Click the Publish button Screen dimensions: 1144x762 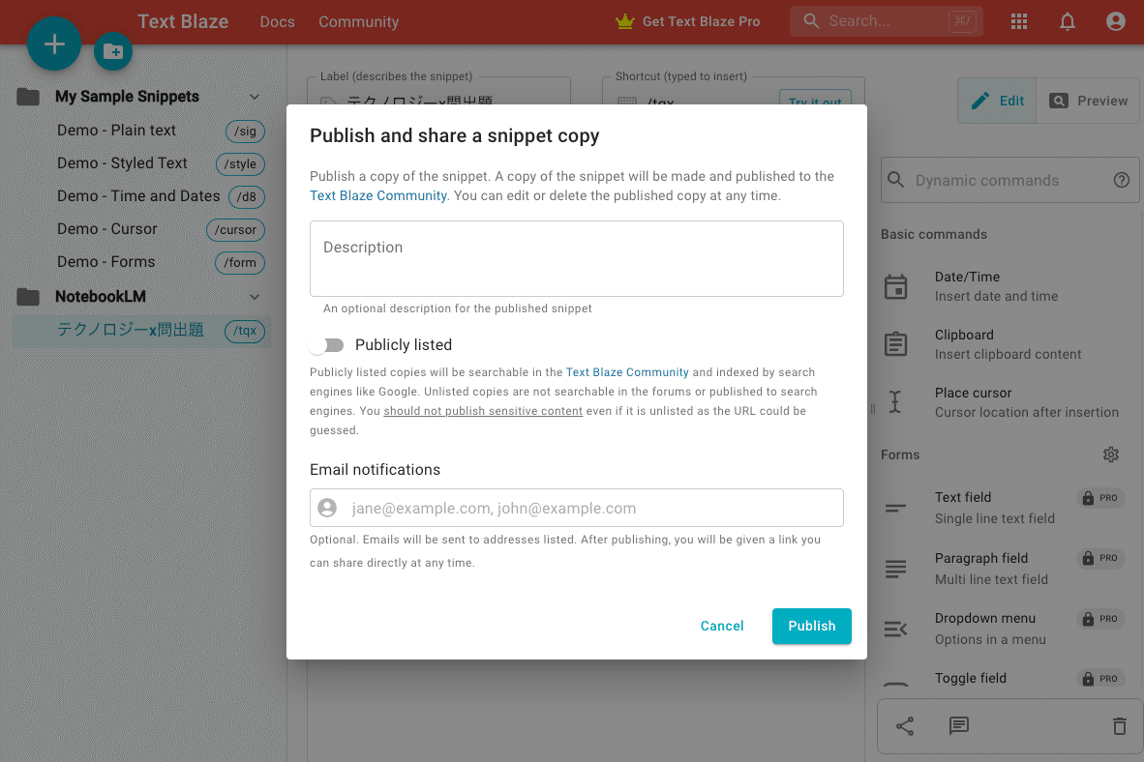[x=811, y=627]
